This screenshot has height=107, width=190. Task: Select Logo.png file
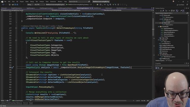[164, 53]
